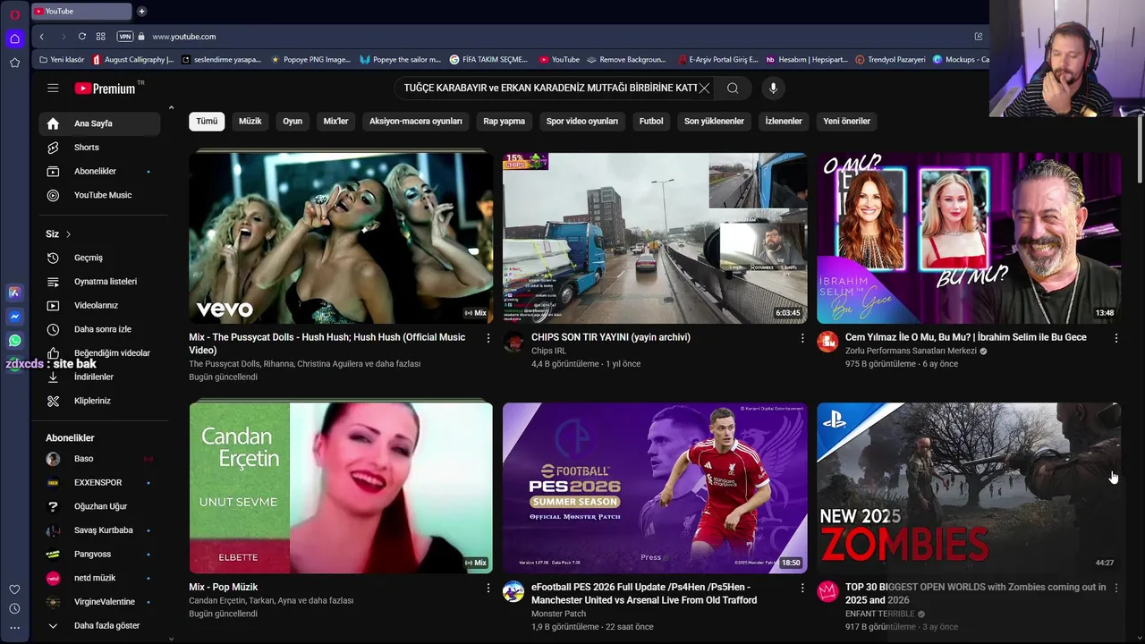Open the Baso channel subscription
This screenshot has height=644, width=1145.
(99, 459)
